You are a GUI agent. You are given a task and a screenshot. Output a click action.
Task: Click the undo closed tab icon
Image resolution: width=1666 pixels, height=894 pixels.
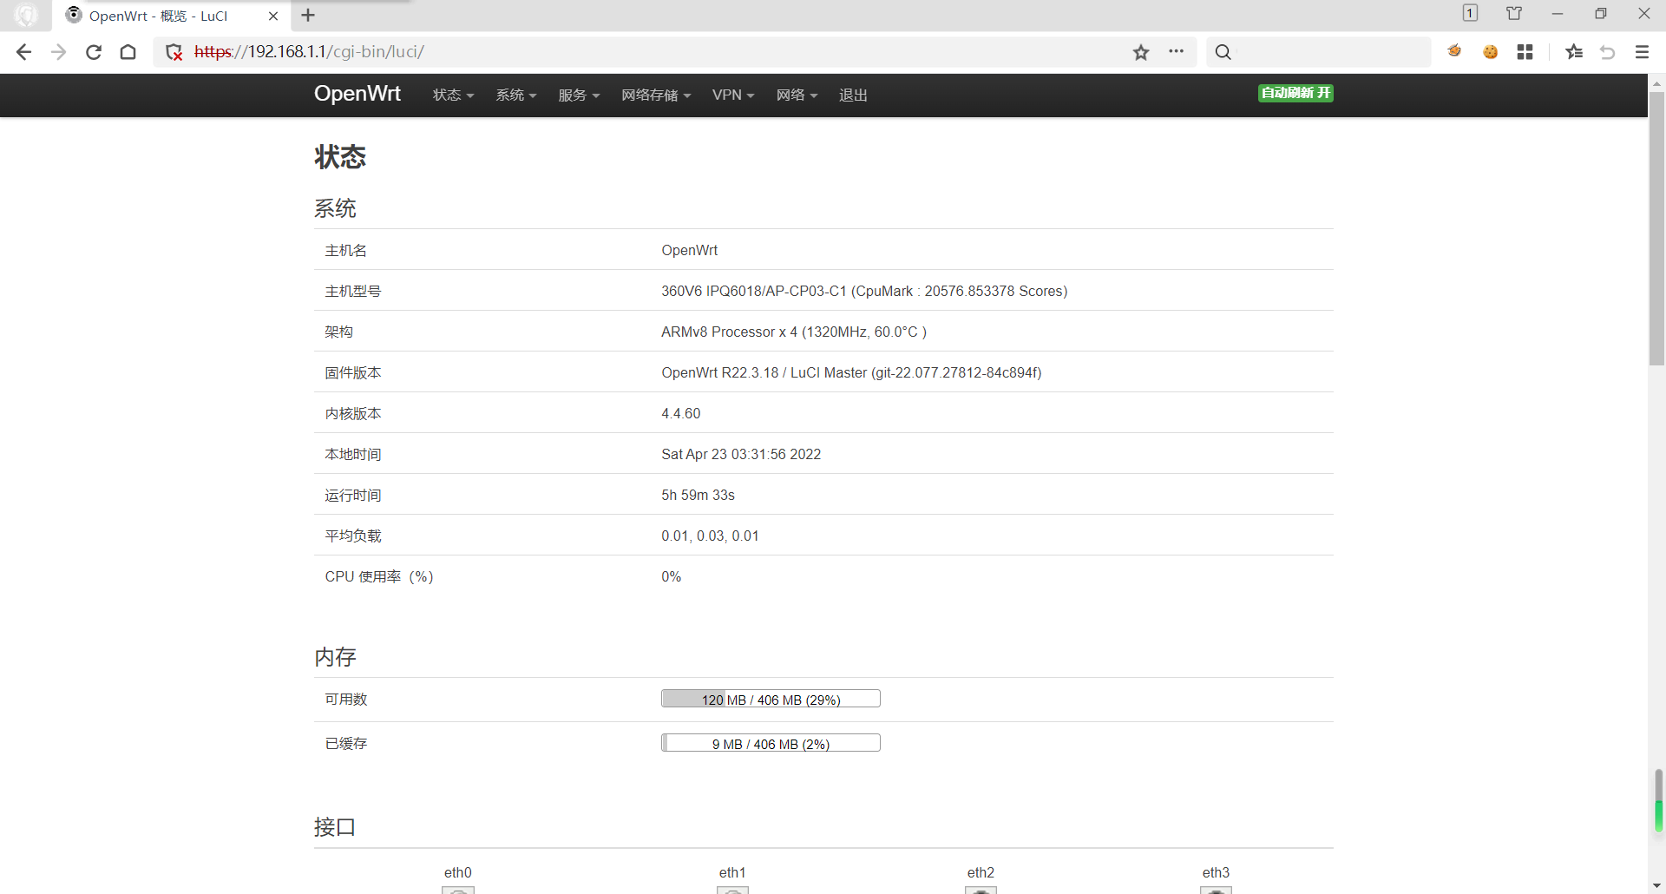(x=1608, y=52)
